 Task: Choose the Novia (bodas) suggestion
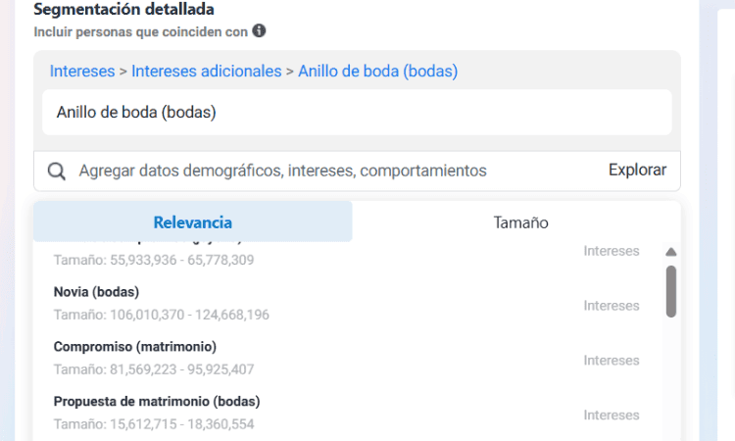click(x=347, y=303)
